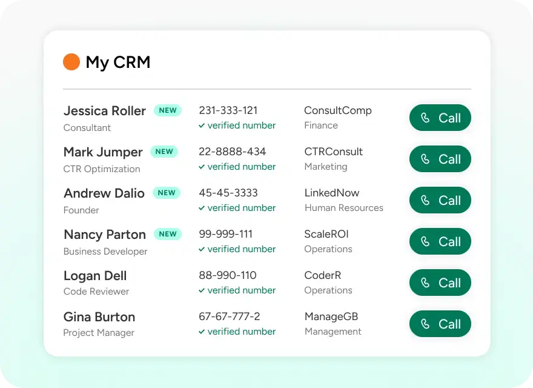Click the Call text for Gina Burton
This screenshot has height=388, width=533.
coord(449,324)
